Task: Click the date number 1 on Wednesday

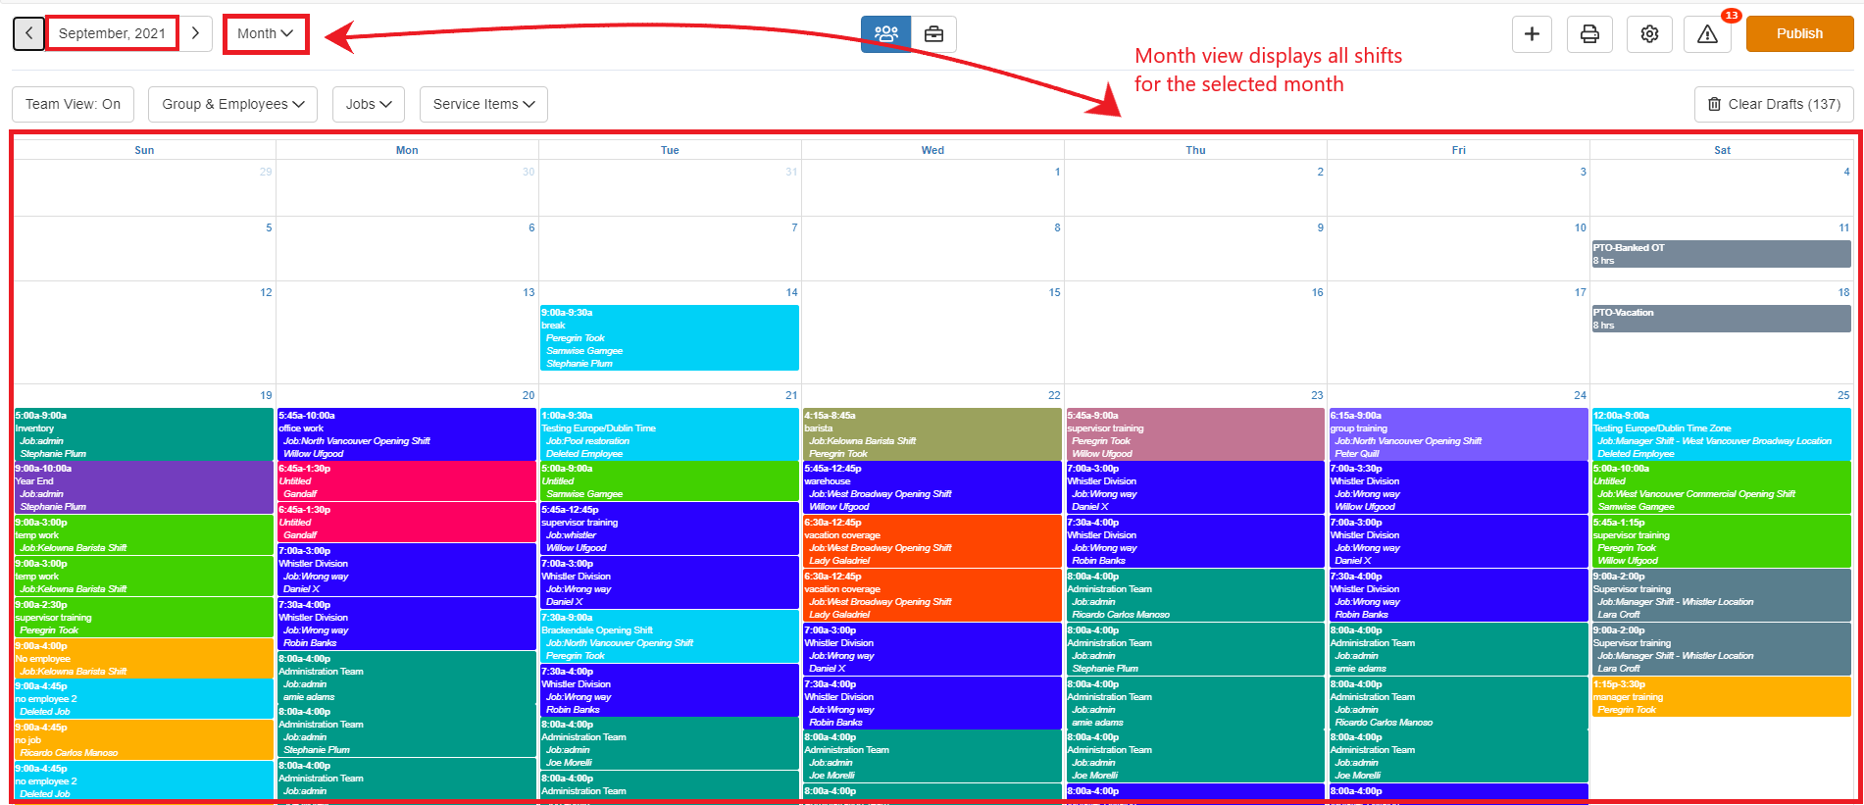Action: coord(1057,172)
